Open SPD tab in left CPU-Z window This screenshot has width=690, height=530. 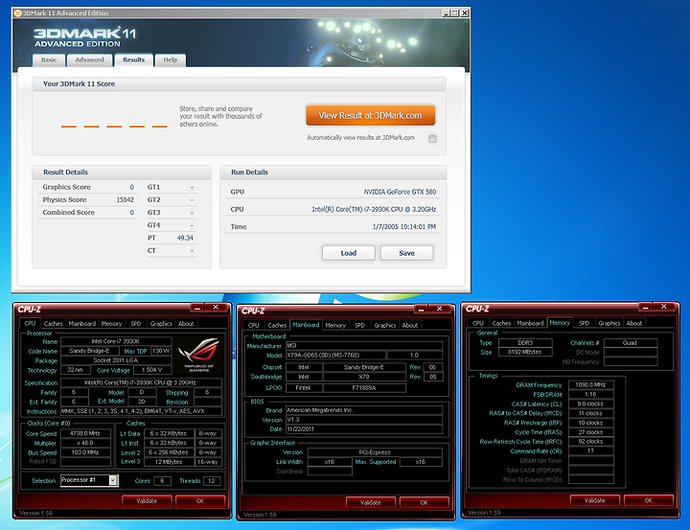[x=136, y=323]
